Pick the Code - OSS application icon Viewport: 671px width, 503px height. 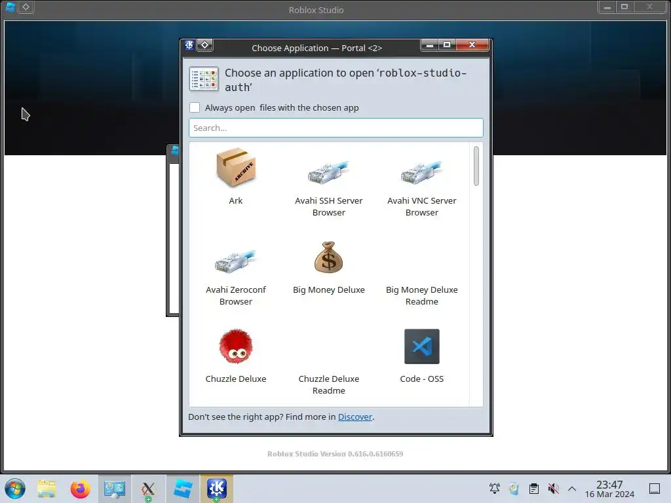click(x=421, y=346)
